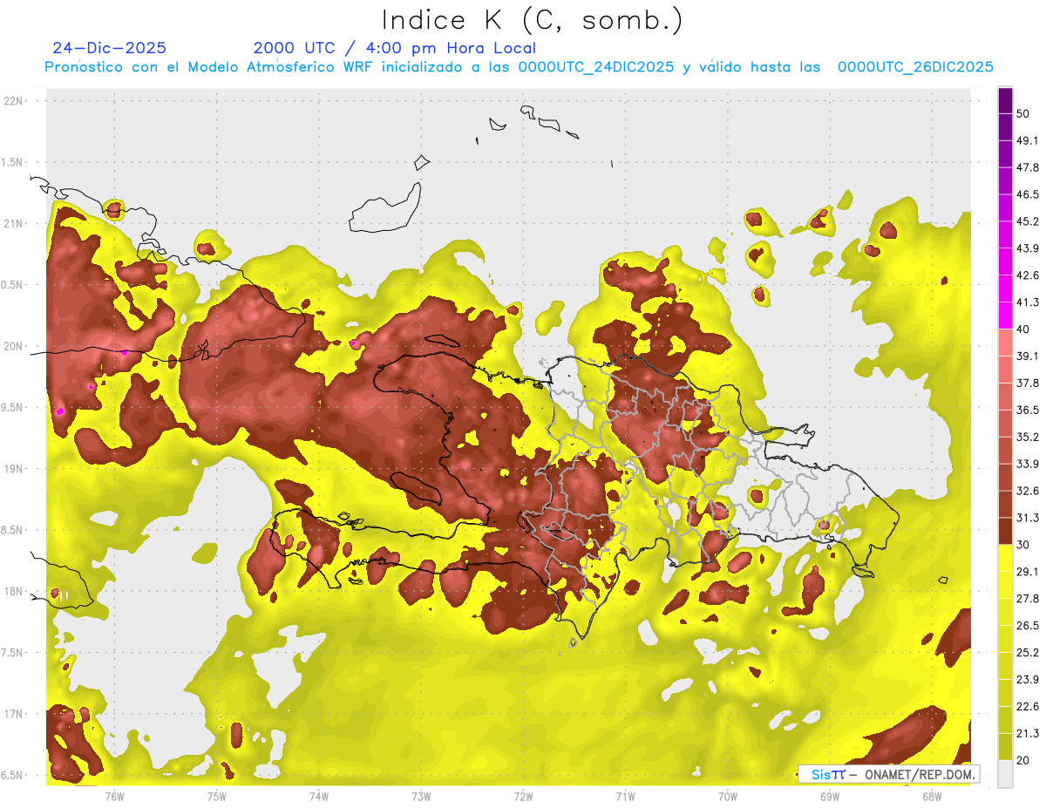Select the latitude axis label "18N"

15,592
